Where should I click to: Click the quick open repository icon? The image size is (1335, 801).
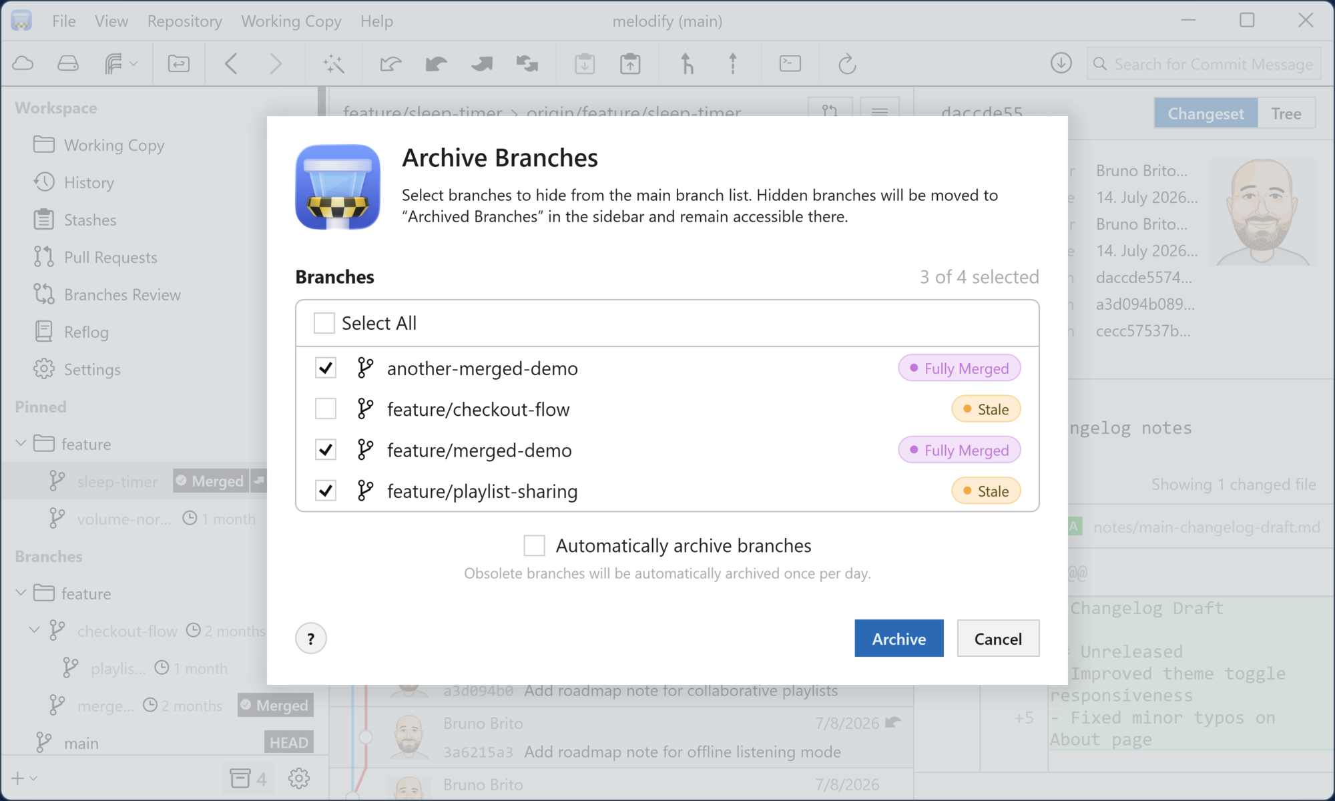point(178,63)
